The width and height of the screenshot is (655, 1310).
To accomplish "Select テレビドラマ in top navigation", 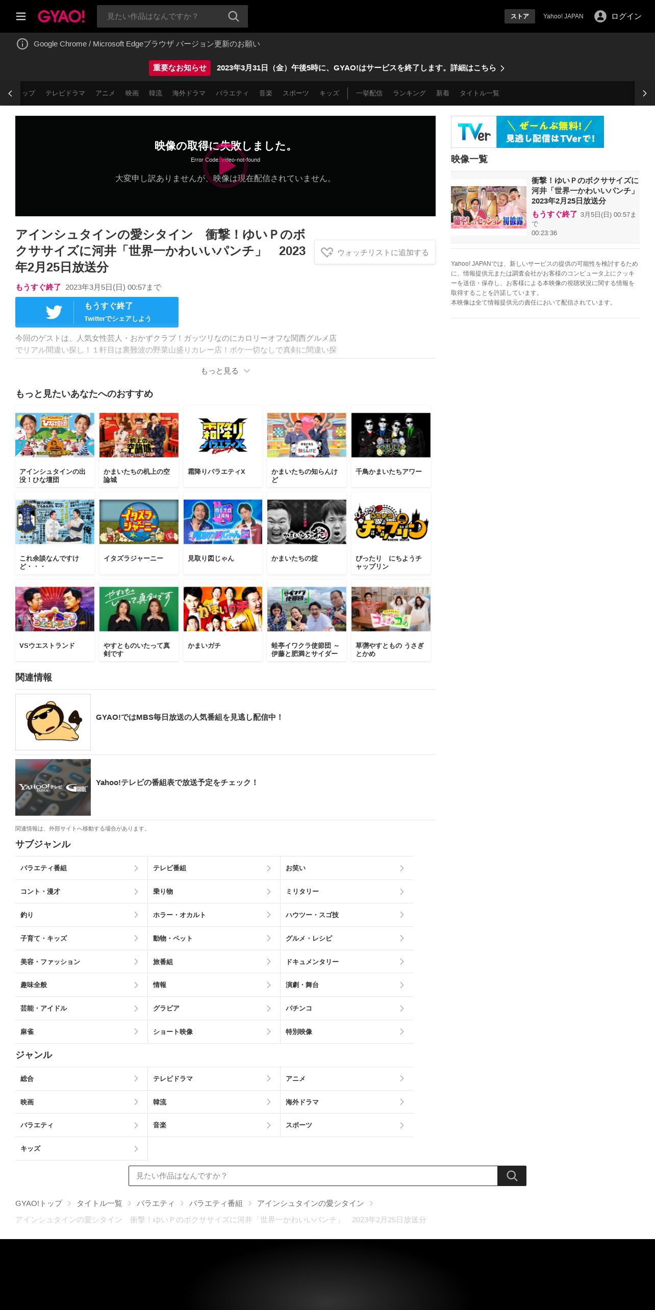I will (x=65, y=93).
